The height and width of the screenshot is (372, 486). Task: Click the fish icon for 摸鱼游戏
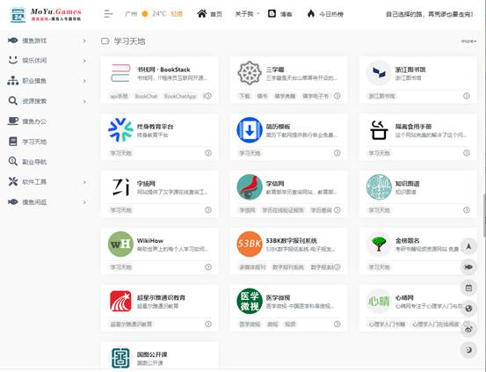coord(12,40)
